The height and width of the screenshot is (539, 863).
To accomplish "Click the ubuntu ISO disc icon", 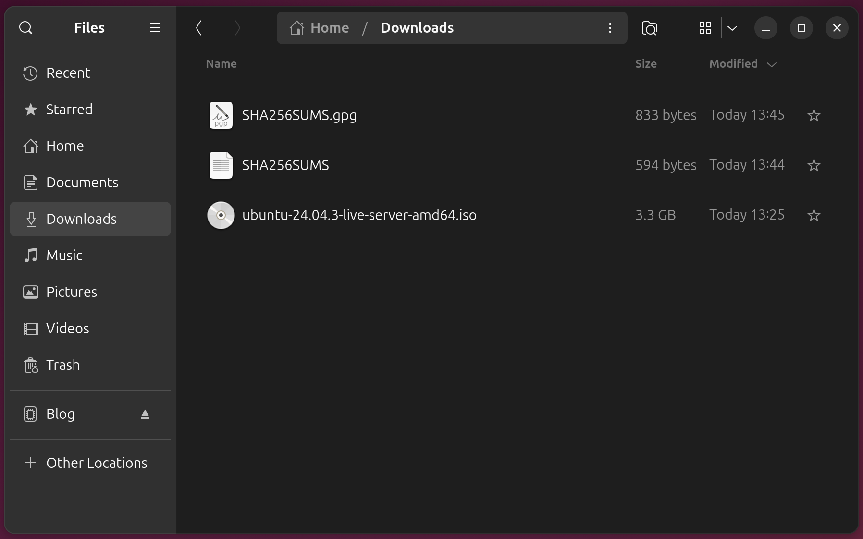I will (221, 215).
